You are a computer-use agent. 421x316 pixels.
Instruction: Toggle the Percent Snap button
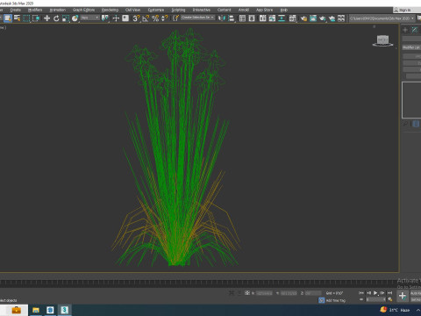(155, 18)
